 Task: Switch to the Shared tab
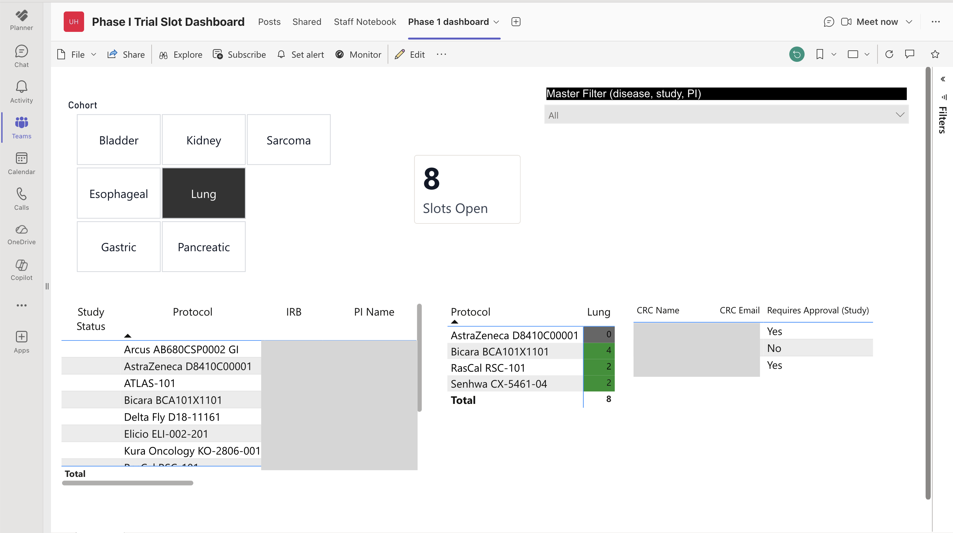307,22
